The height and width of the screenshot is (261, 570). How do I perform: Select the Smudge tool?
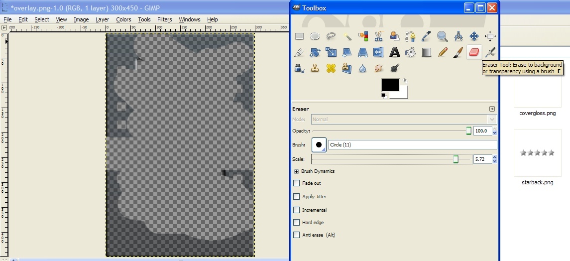[378, 68]
